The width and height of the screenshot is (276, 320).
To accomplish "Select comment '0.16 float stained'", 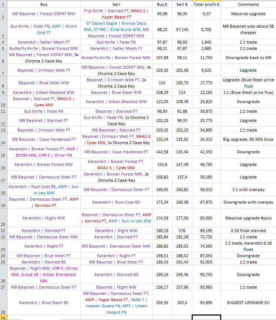I will 248,231.
